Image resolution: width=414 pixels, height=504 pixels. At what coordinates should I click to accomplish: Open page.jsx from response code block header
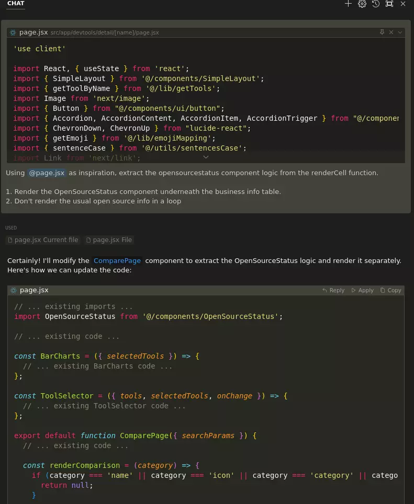[34, 290]
